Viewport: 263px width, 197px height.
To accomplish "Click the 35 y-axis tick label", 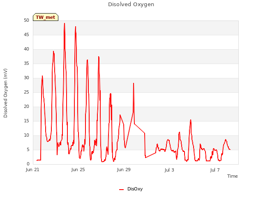I will click(x=26, y=63).
